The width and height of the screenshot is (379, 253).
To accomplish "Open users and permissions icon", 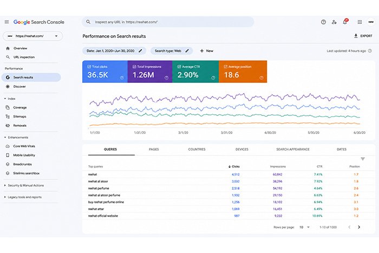I will (x=334, y=22).
